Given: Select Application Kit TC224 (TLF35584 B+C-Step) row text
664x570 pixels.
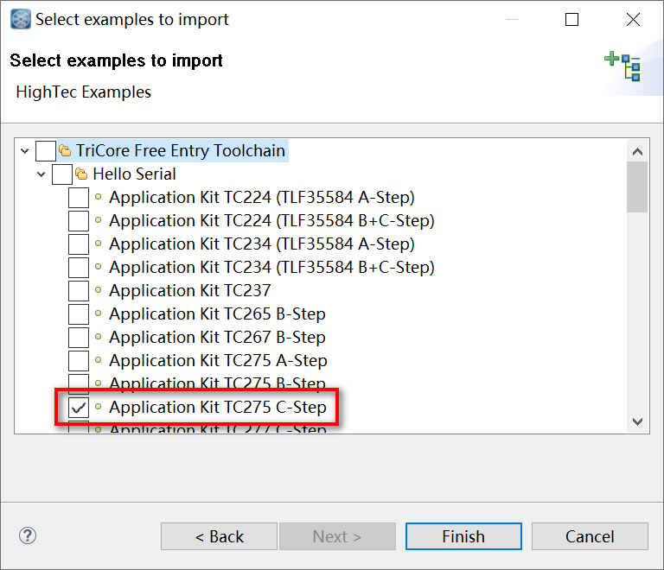Looking at the screenshot, I should (x=271, y=221).
